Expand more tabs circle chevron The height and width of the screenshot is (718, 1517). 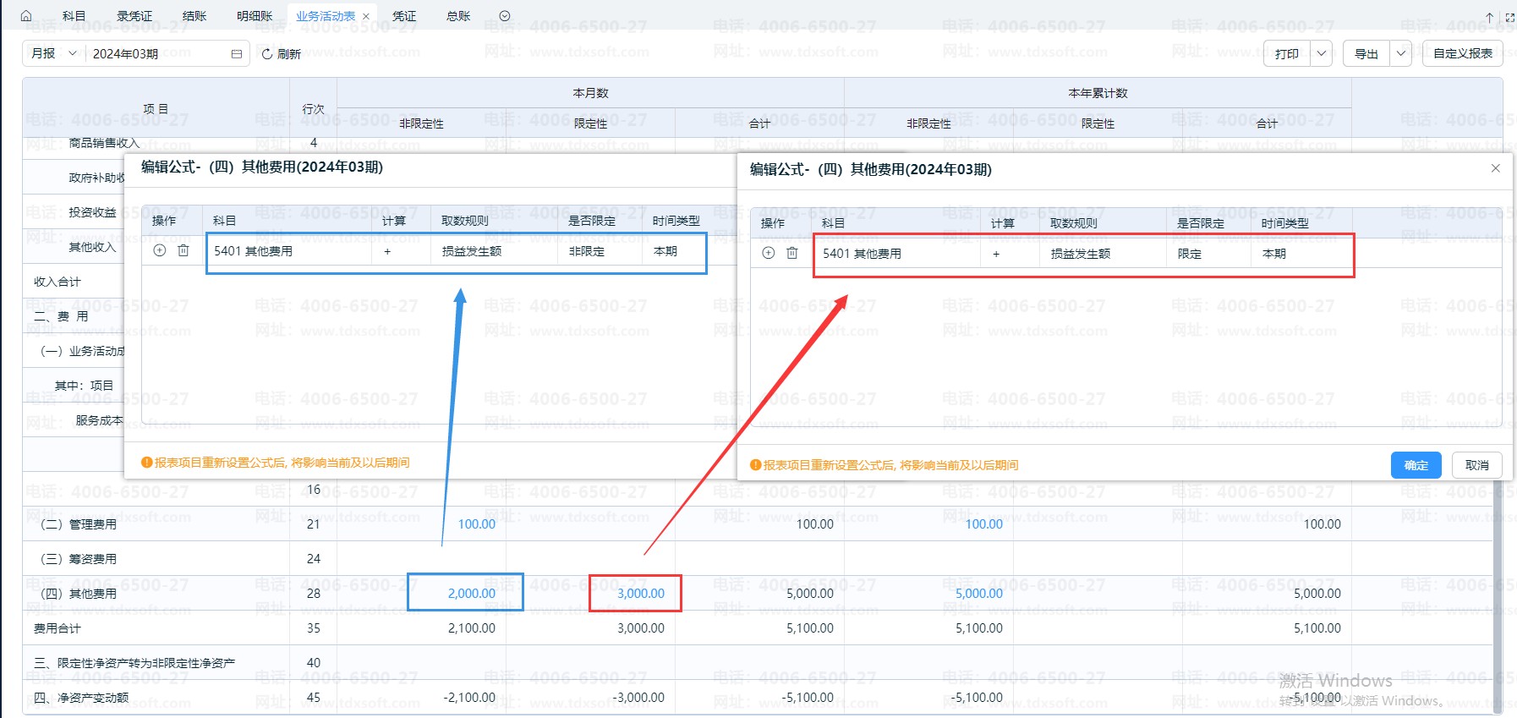click(505, 16)
